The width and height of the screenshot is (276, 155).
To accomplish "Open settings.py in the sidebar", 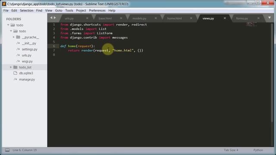I will (x=30, y=49).
